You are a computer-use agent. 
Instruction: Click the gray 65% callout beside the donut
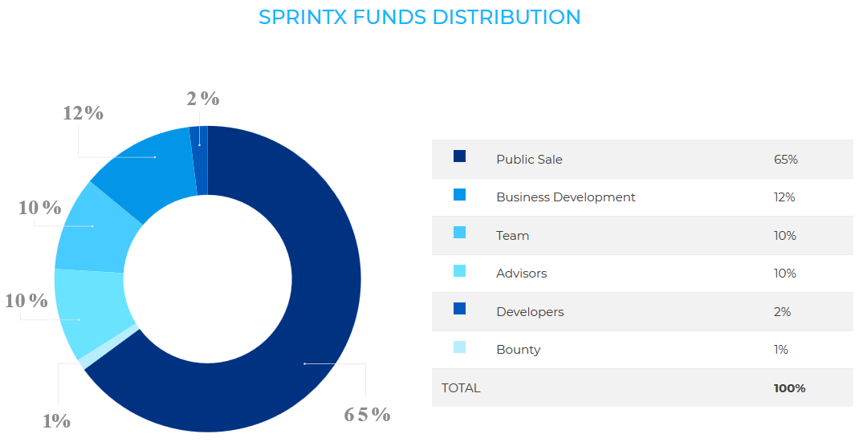click(x=367, y=415)
